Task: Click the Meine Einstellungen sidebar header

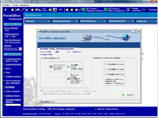Action: pyautogui.click(x=13, y=24)
